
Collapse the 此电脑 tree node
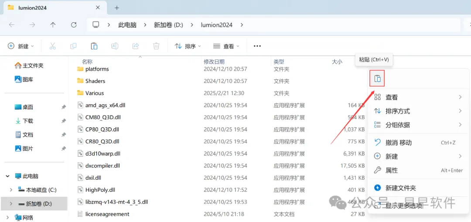tap(8, 176)
